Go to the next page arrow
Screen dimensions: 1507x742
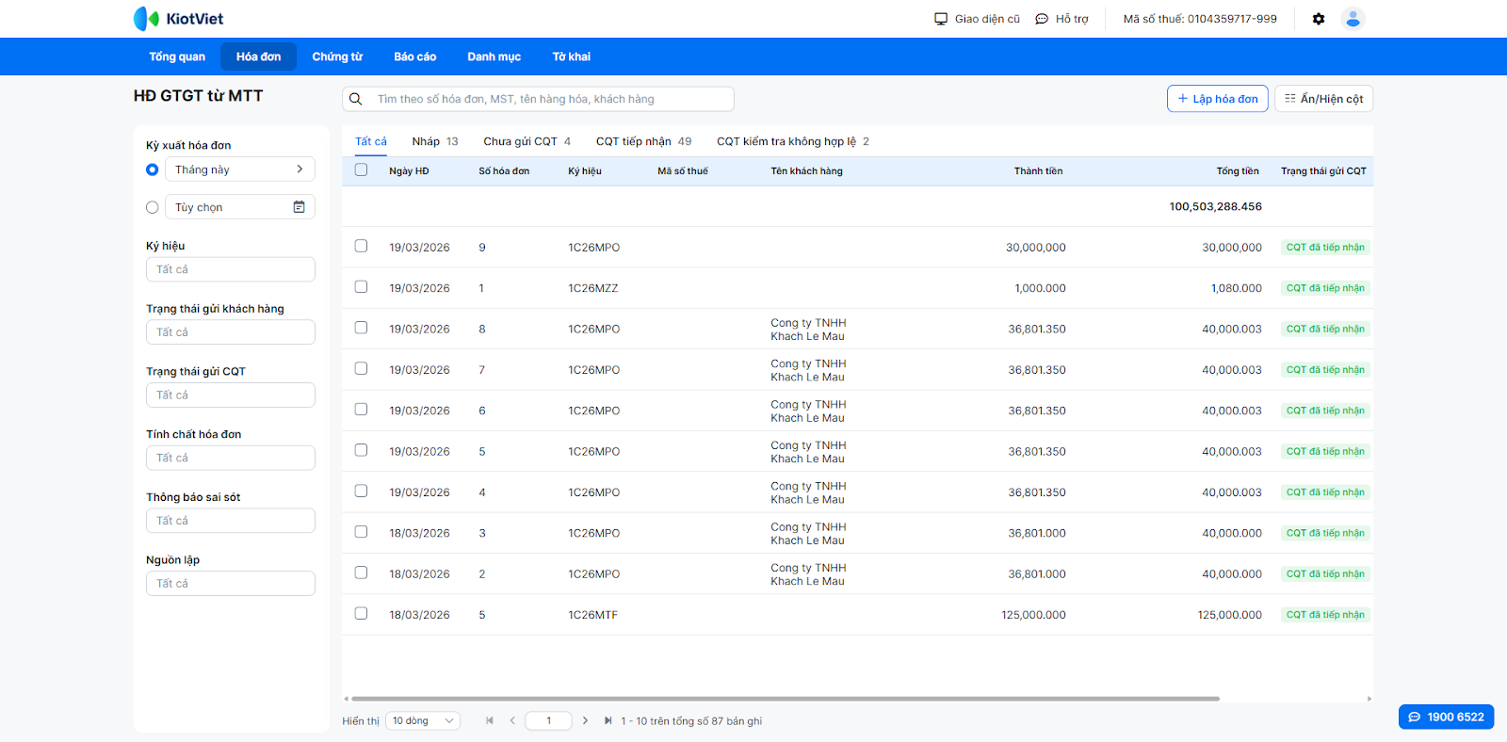pos(585,720)
